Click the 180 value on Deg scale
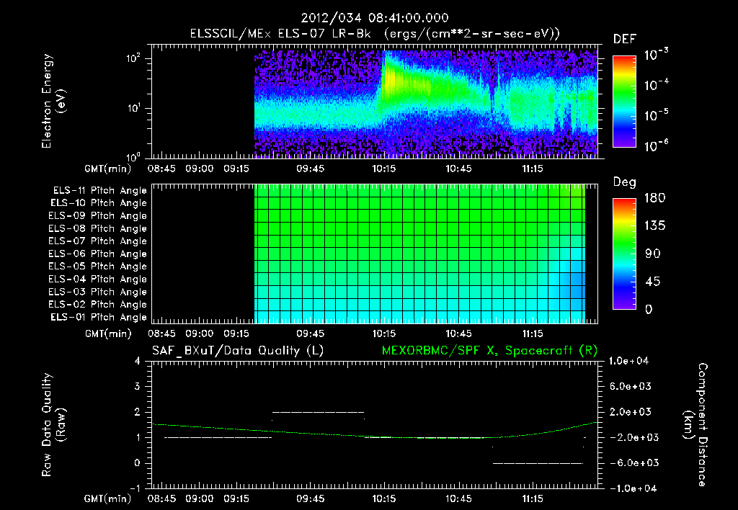Viewport: 738px width, 510px height. click(x=654, y=198)
